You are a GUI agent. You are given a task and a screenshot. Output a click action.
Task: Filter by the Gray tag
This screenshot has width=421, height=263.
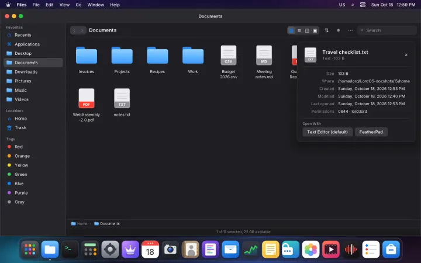click(x=33, y=202)
